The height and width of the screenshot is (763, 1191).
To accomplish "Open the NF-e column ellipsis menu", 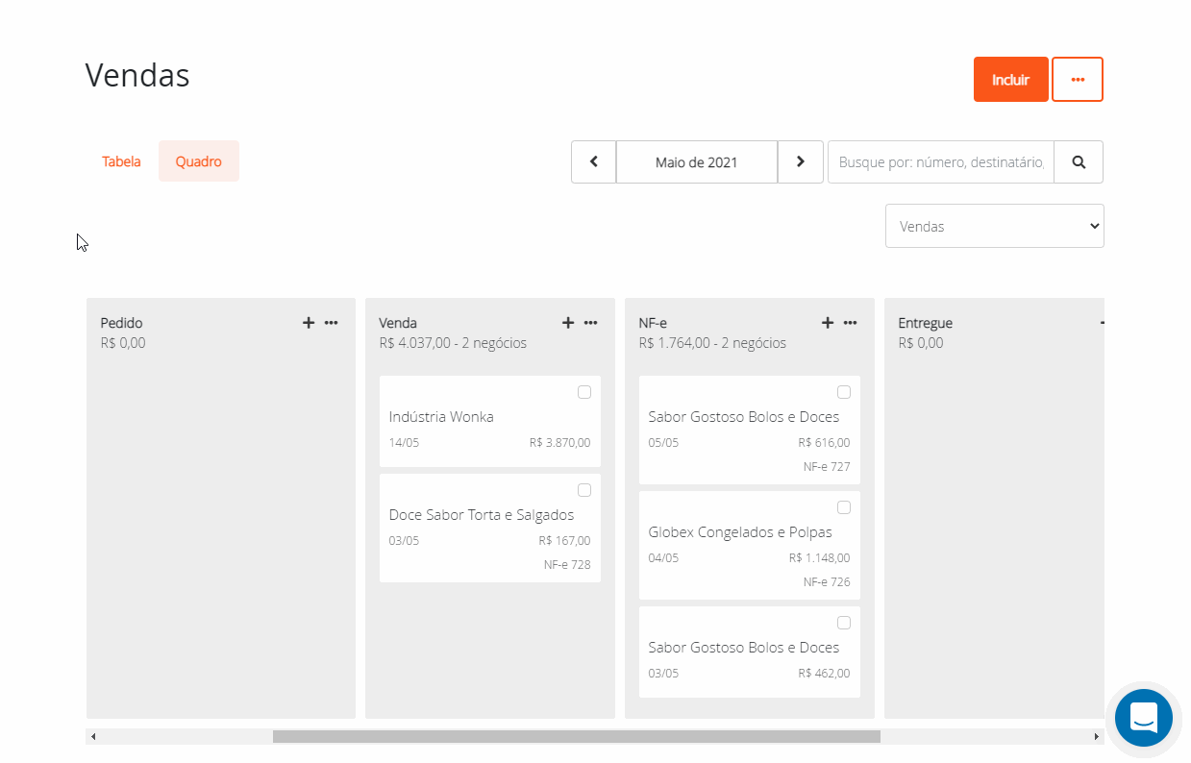I will coord(851,323).
